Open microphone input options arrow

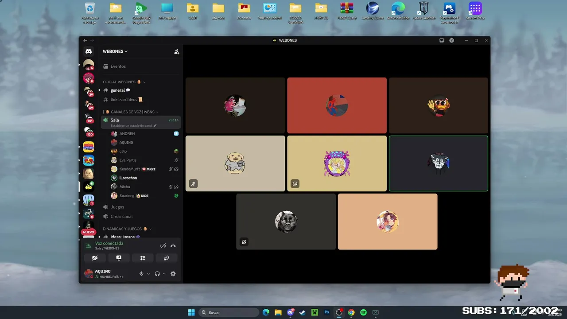[148, 274]
